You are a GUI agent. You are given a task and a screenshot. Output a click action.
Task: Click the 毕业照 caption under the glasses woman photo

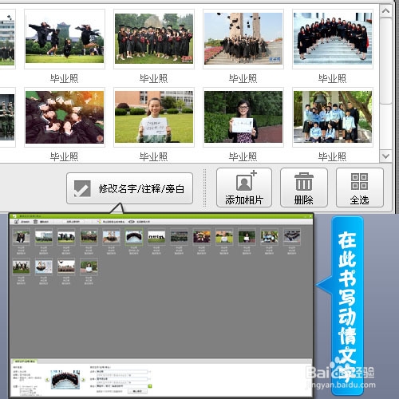[x=243, y=156]
